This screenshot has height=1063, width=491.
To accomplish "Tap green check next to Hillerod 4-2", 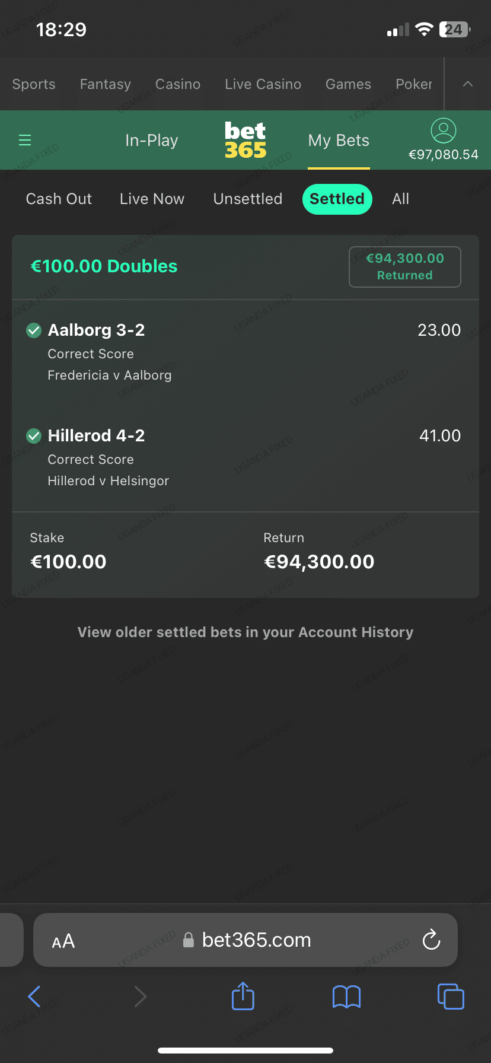I will click(34, 436).
